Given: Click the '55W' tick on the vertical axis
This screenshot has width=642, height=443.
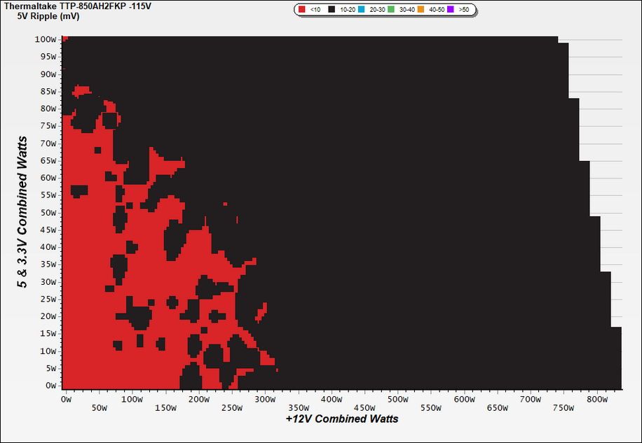Looking at the screenshot, I should tap(48, 195).
